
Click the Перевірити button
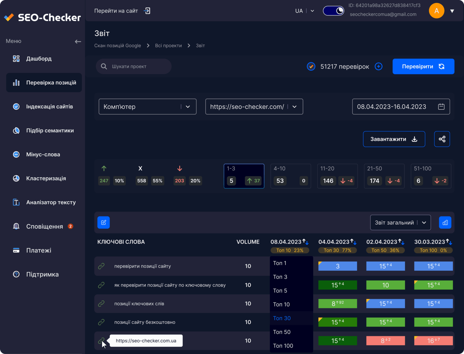click(423, 66)
